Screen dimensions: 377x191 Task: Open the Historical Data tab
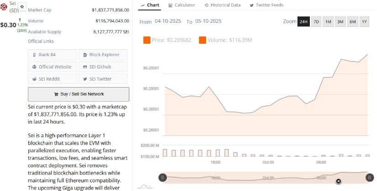(223, 5)
